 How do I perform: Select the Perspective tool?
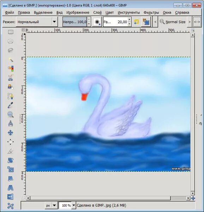pos(10,188)
